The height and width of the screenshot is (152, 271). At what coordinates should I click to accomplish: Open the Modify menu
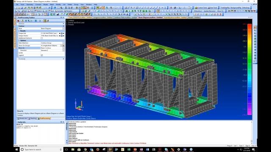[x=58, y=5]
